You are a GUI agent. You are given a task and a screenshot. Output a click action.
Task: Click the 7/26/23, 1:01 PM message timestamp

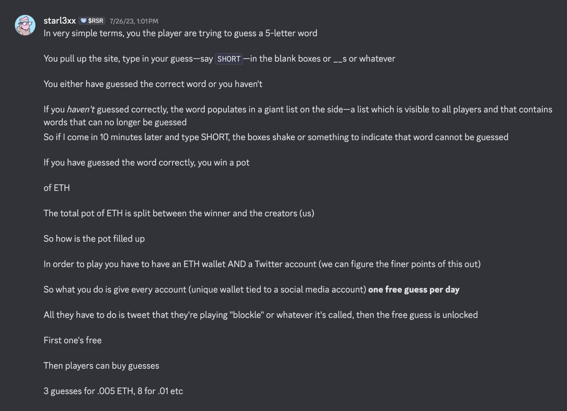click(134, 21)
